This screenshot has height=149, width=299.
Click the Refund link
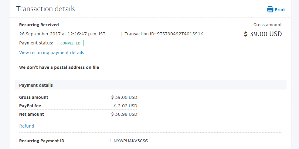[27, 126]
